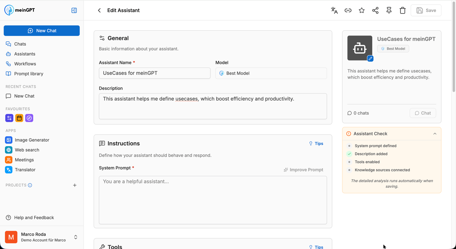456x249 pixels.
Task: Click the Assistant Name field
Action: pos(155,73)
